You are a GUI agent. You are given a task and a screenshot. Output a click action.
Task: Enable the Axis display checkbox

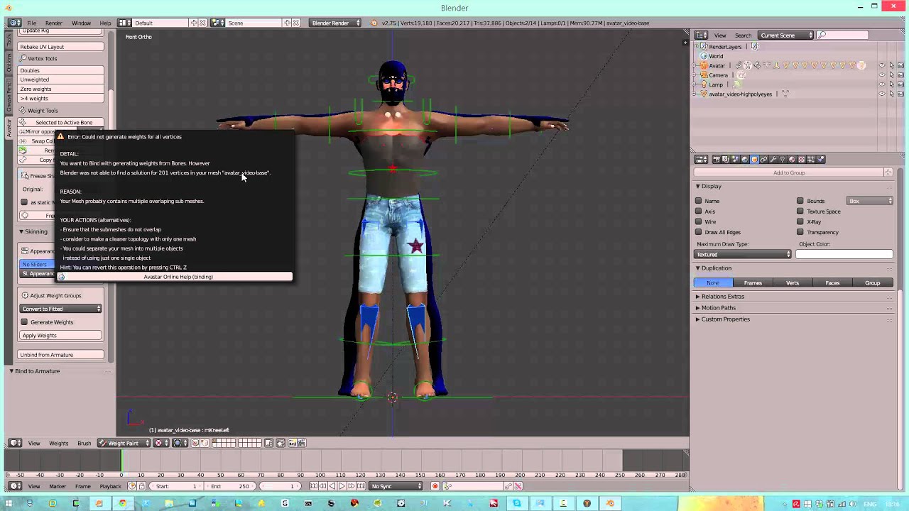(x=699, y=211)
